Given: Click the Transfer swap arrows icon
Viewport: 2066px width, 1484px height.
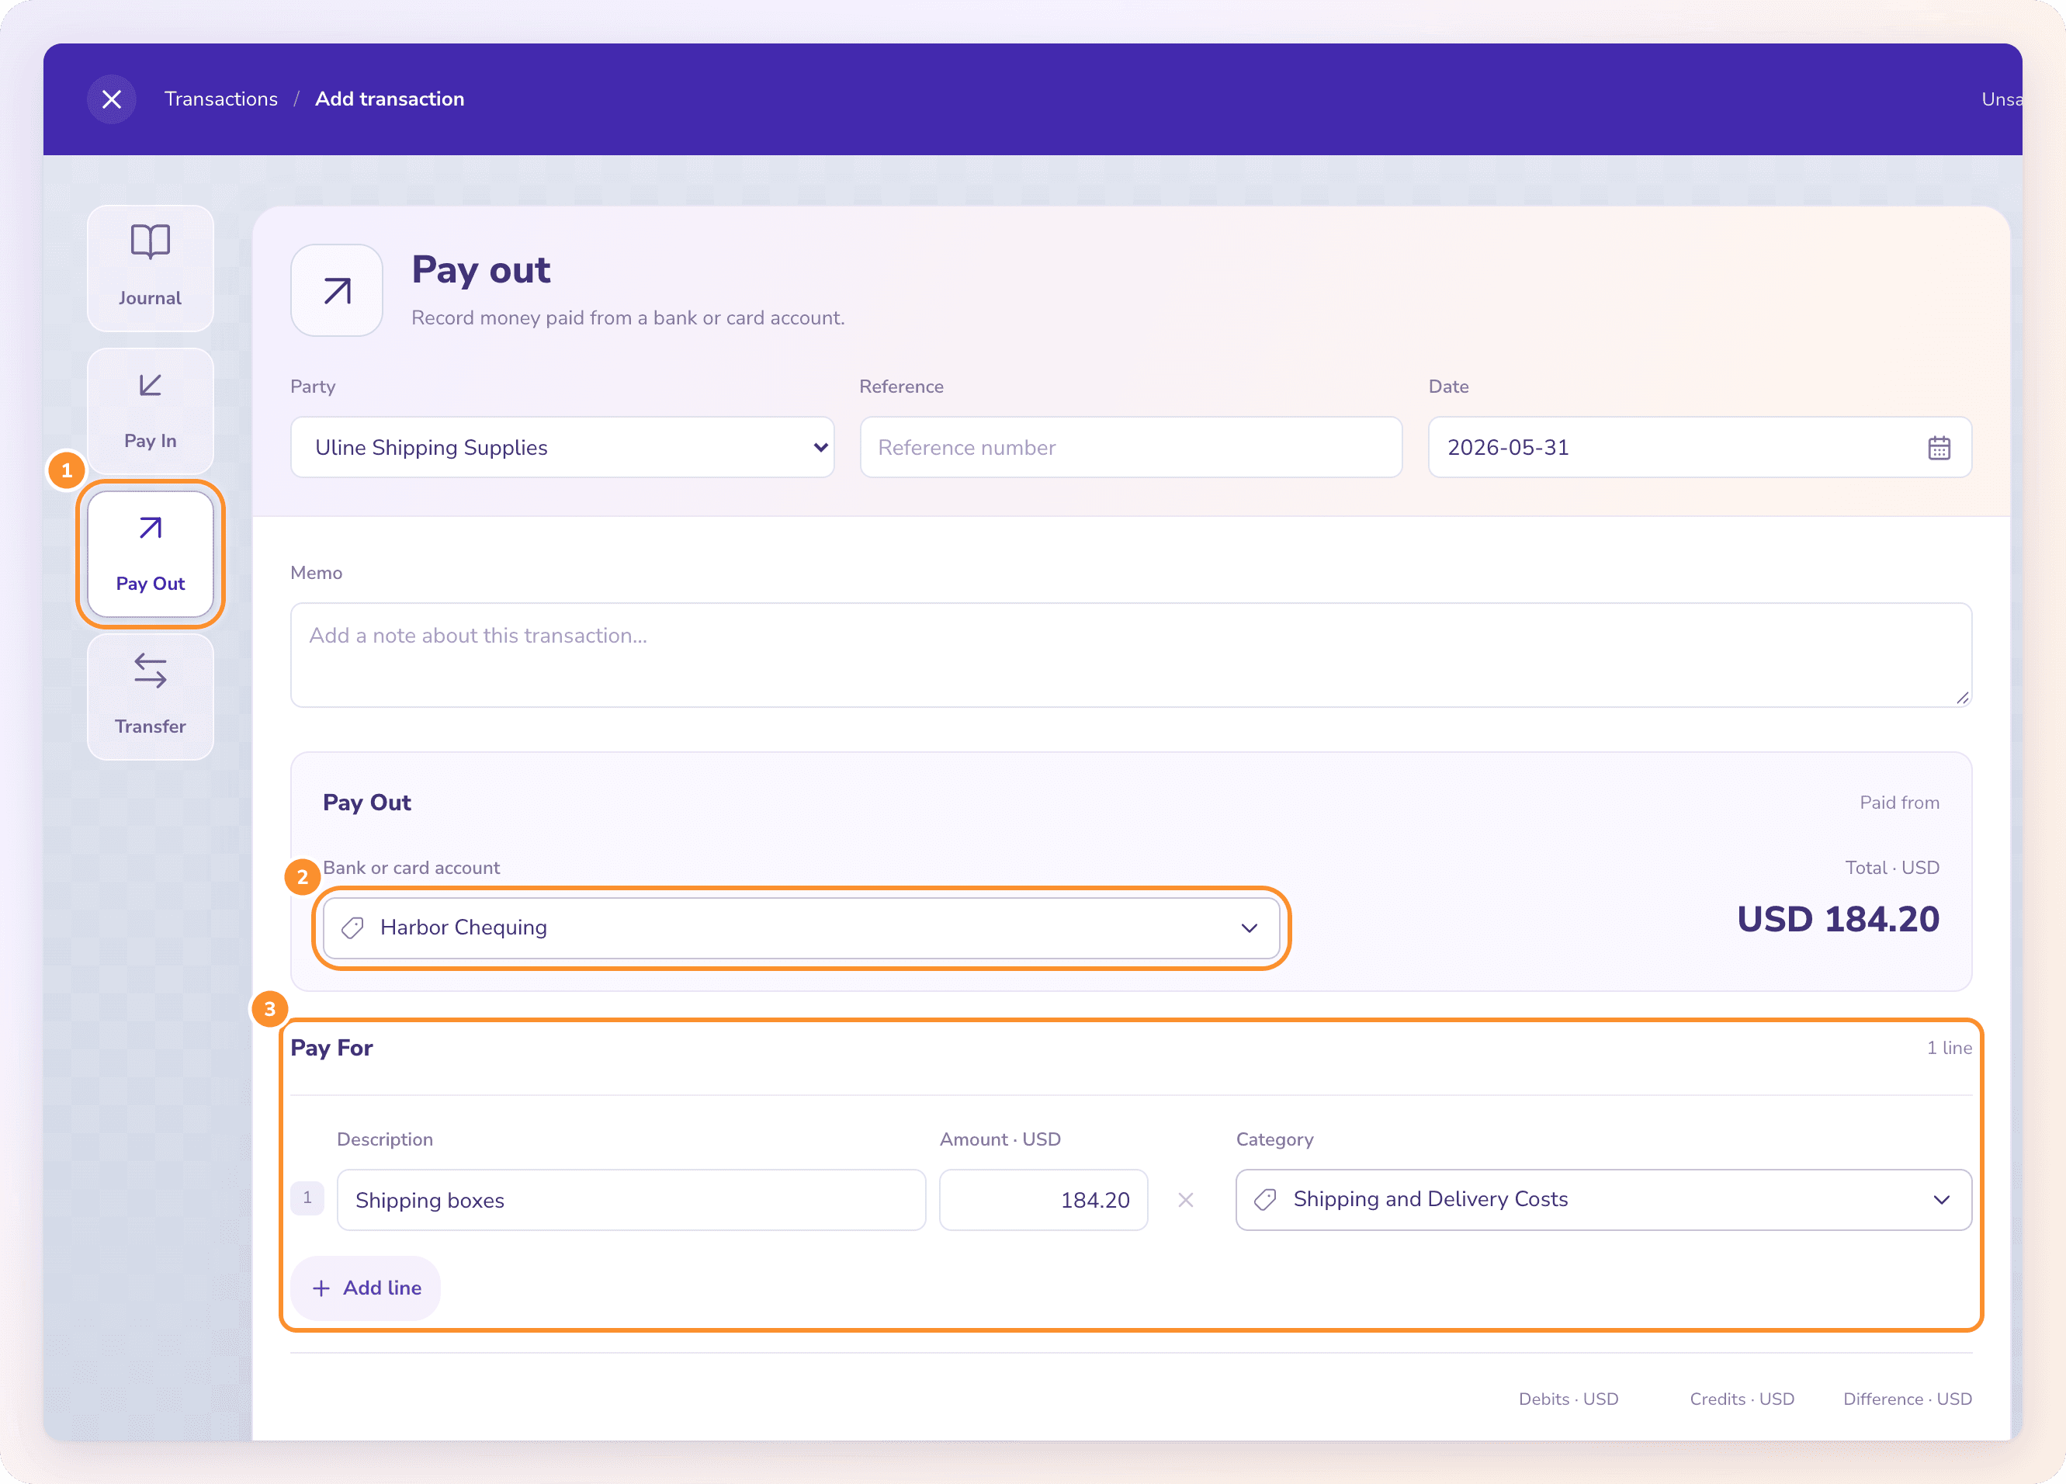Looking at the screenshot, I should pyautogui.click(x=151, y=671).
